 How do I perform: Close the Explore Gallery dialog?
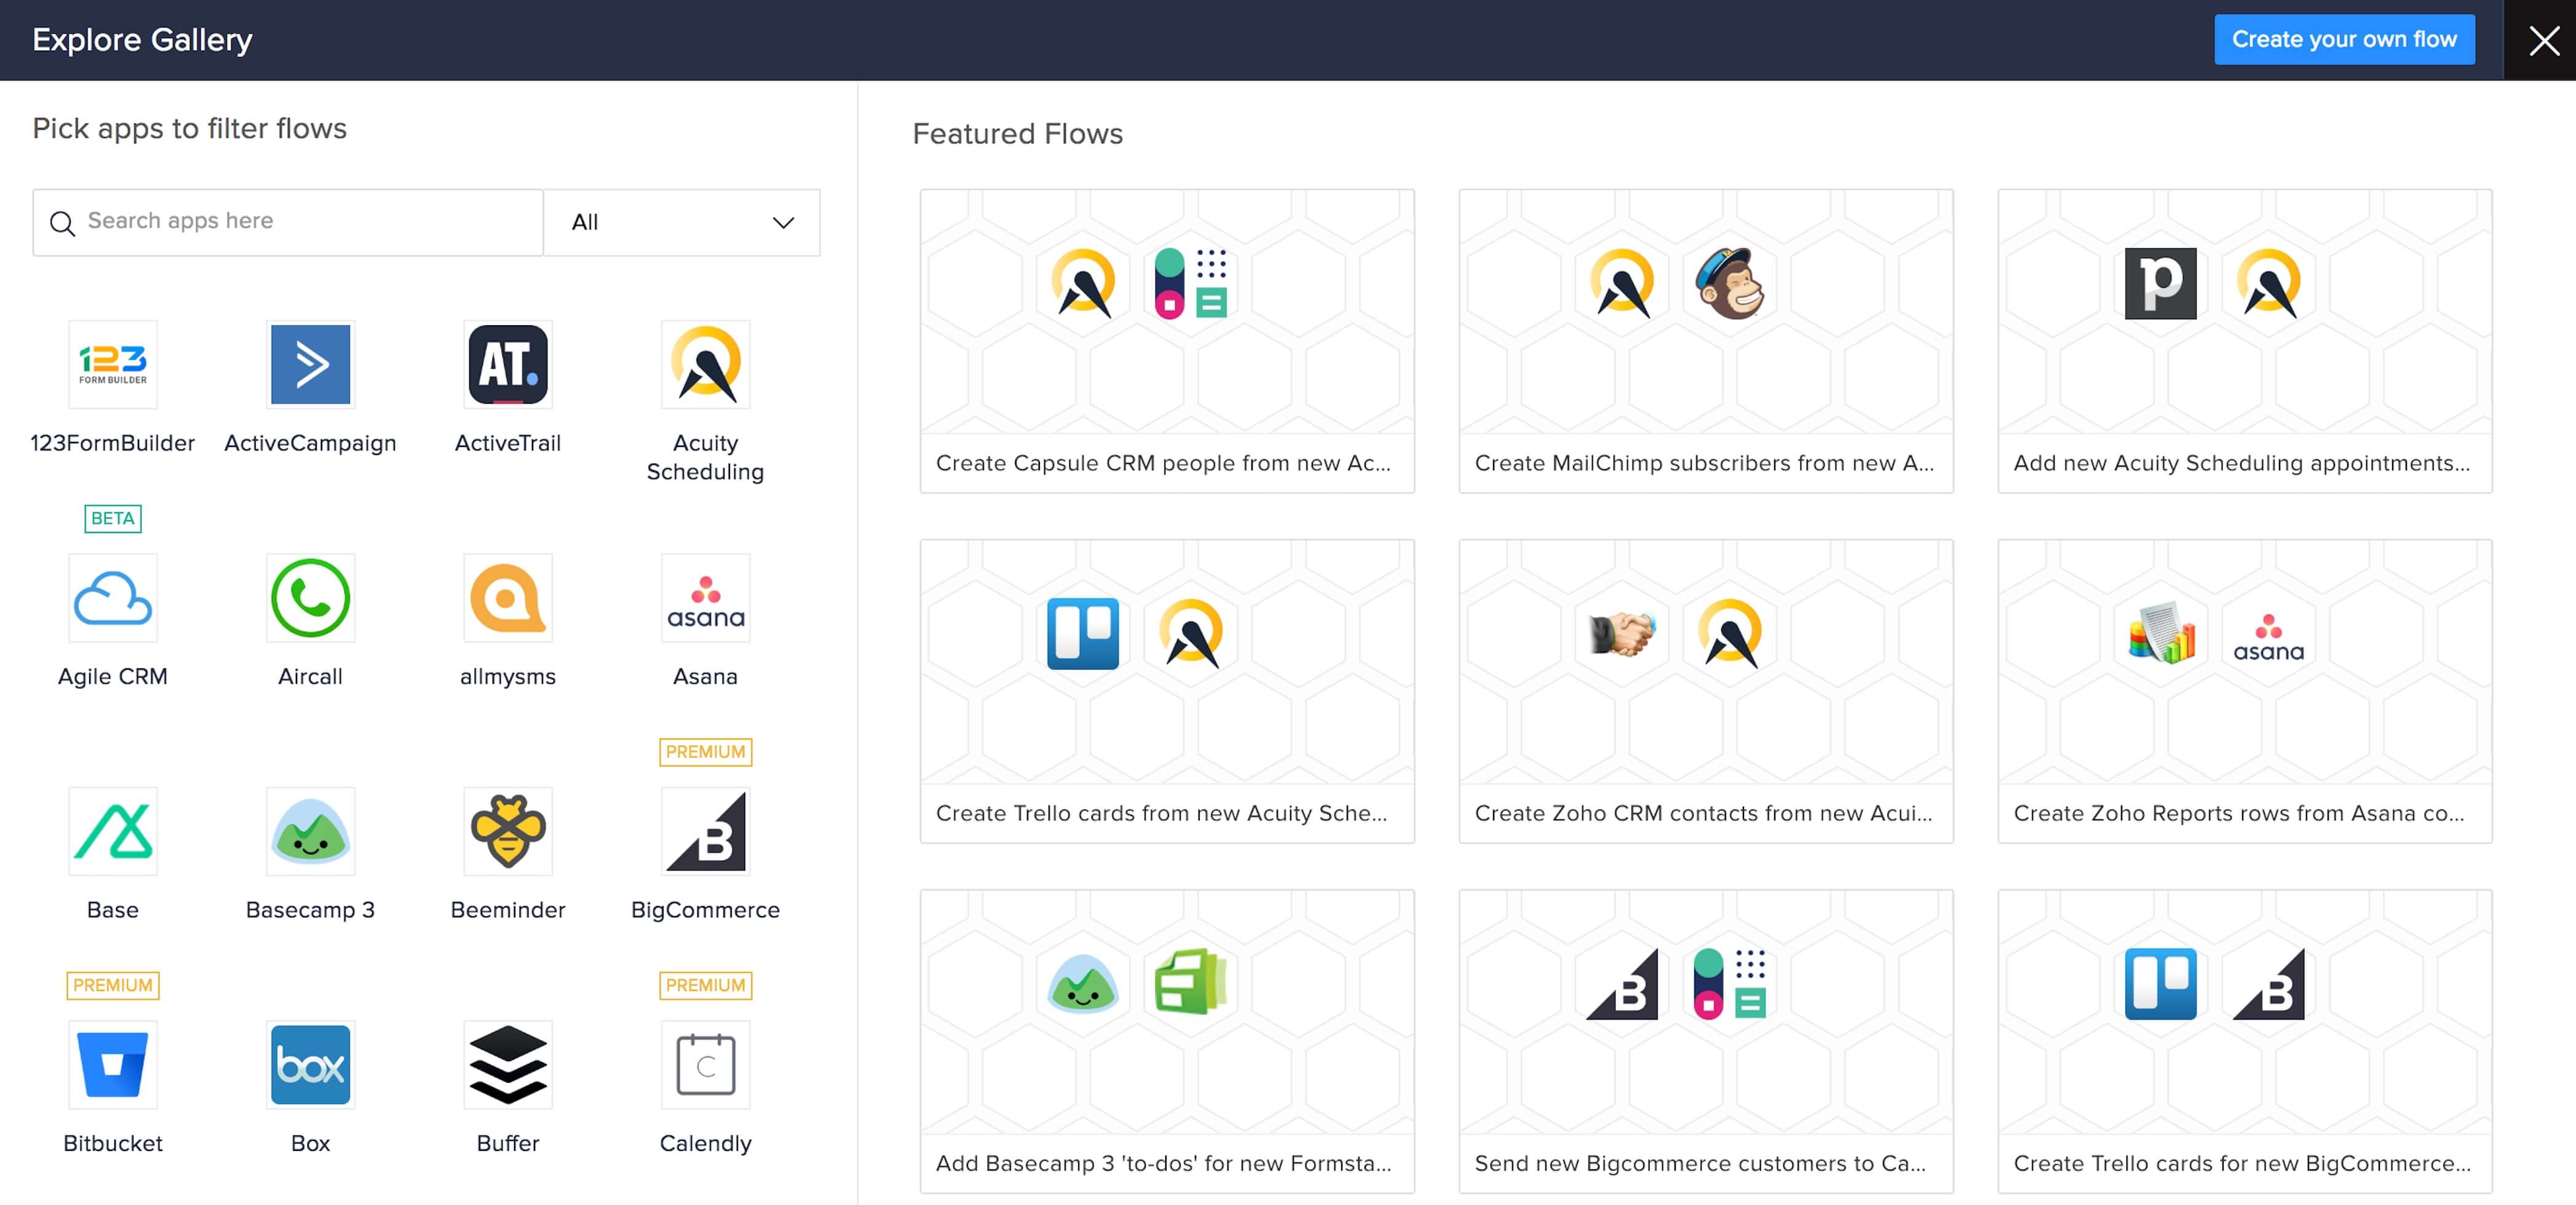(2544, 40)
